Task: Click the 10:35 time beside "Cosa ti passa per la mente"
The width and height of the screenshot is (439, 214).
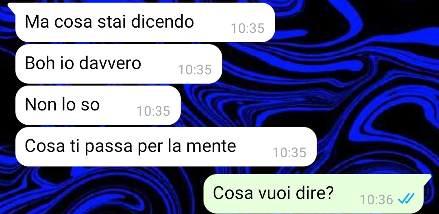Action: point(289,152)
